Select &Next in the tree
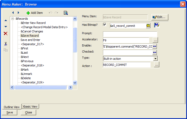 coord(24,57)
